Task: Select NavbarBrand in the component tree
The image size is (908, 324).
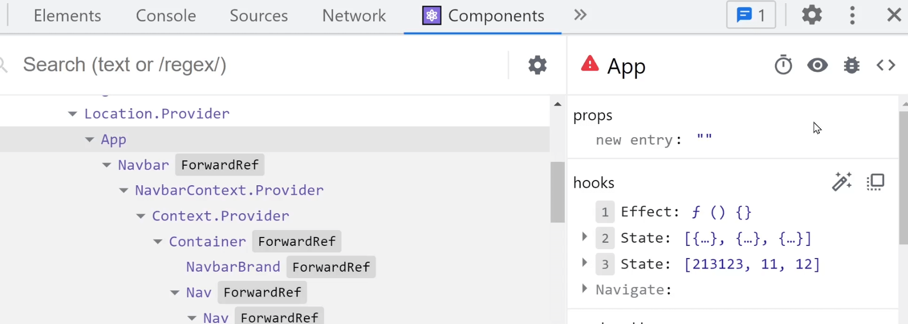Action: [233, 267]
